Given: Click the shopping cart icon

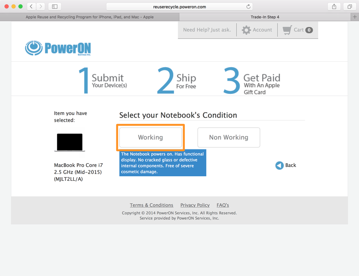Looking at the screenshot, I should [x=287, y=30].
